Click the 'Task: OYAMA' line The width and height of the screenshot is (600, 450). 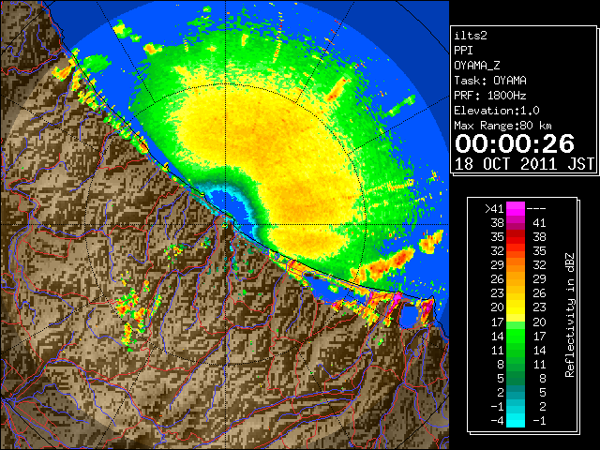click(x=490, y=81)
